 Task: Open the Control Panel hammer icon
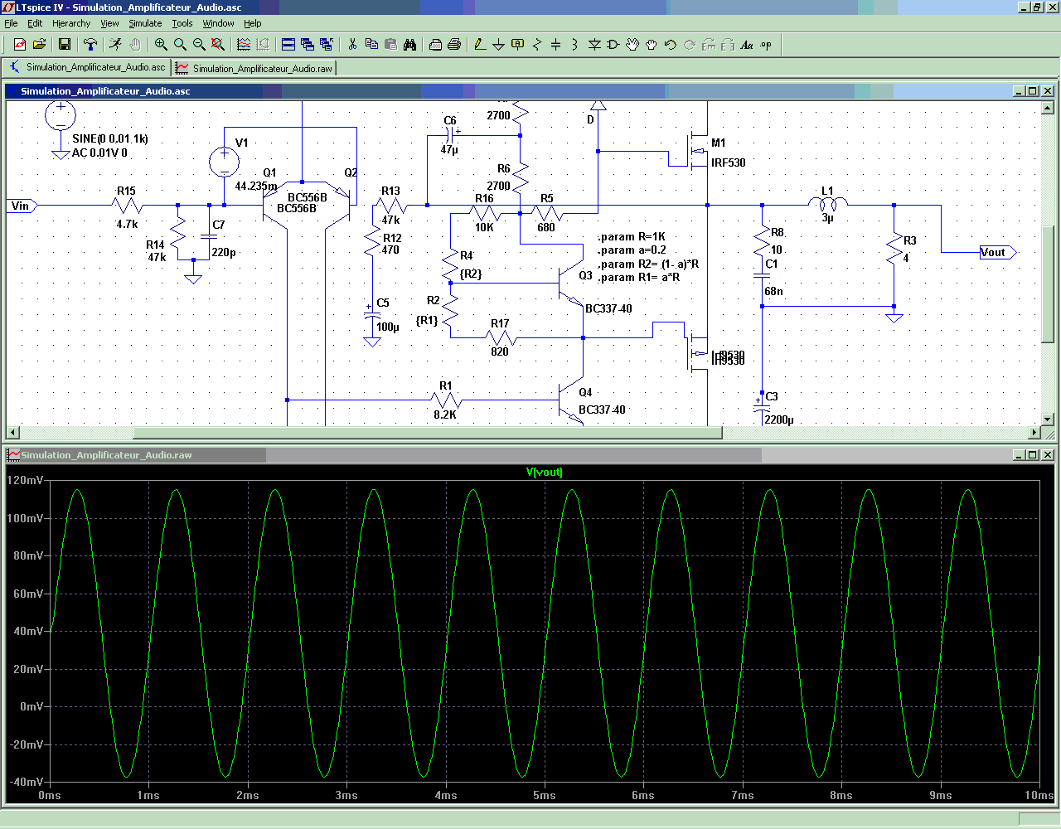[x=90, y=45]
